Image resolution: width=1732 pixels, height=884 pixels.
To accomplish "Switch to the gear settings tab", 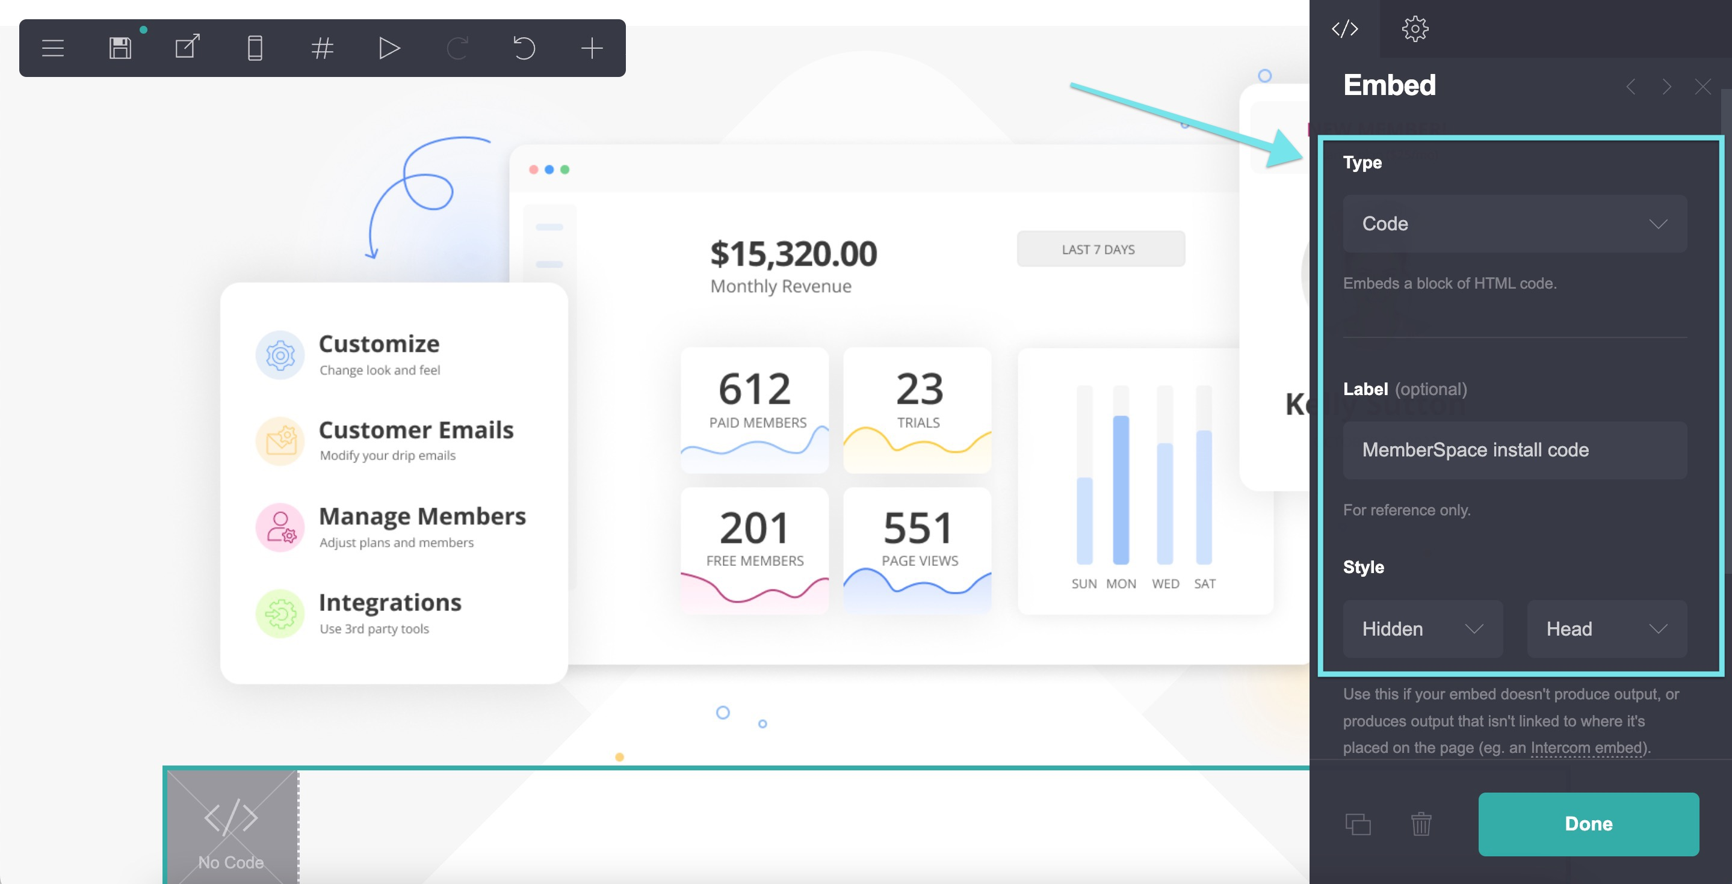I will click(x=1415, y=29).
